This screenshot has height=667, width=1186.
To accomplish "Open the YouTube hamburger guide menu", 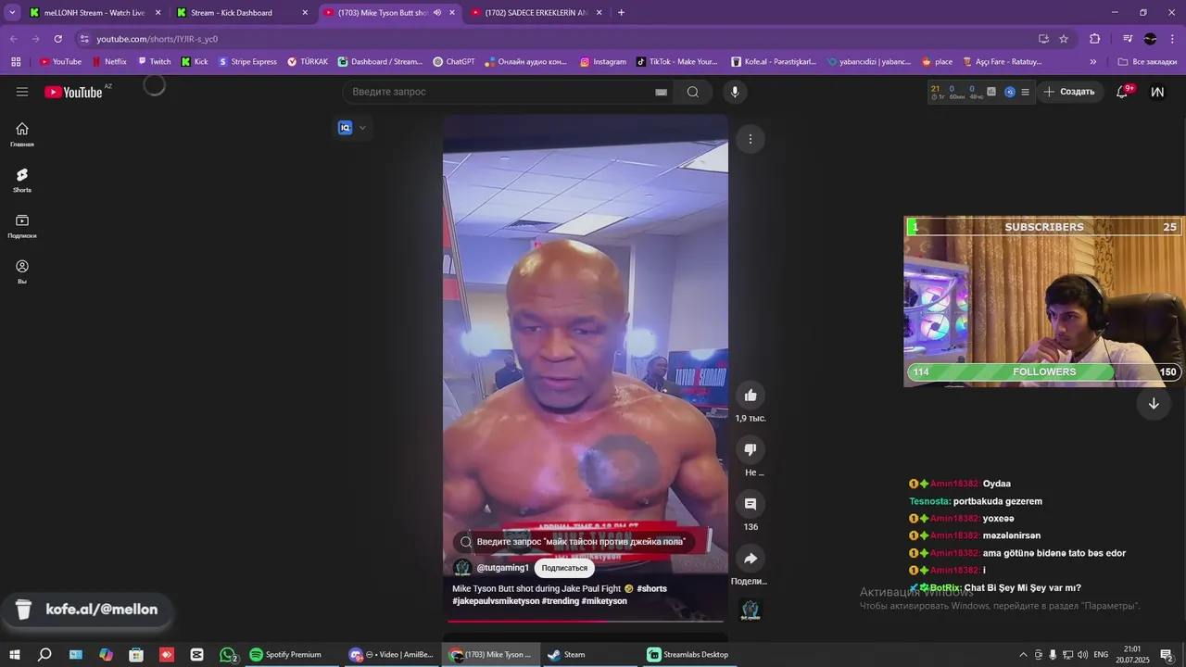I will click(x=22, y=92).
